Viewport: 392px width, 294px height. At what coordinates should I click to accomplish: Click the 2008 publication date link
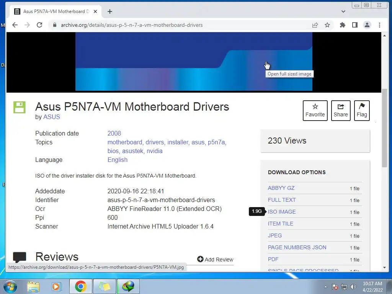(x=114, y=133)
